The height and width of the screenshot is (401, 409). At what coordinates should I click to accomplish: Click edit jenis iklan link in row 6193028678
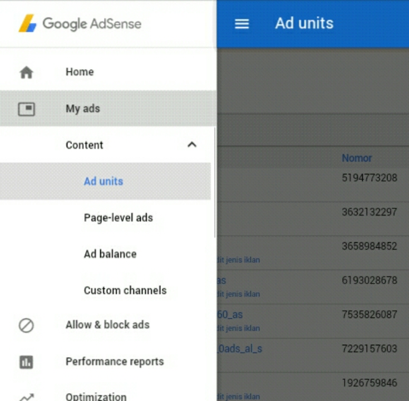pyautogui.click(x=238, y=294)
